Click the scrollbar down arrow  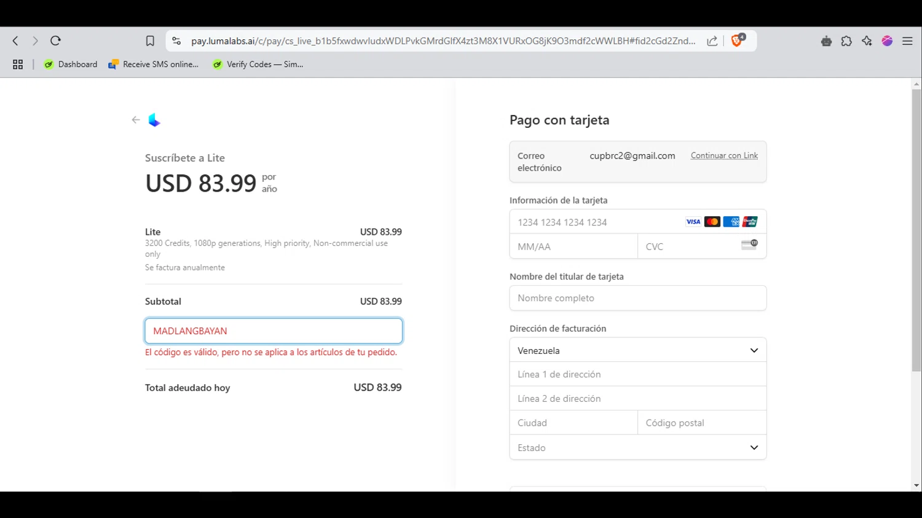916,485
